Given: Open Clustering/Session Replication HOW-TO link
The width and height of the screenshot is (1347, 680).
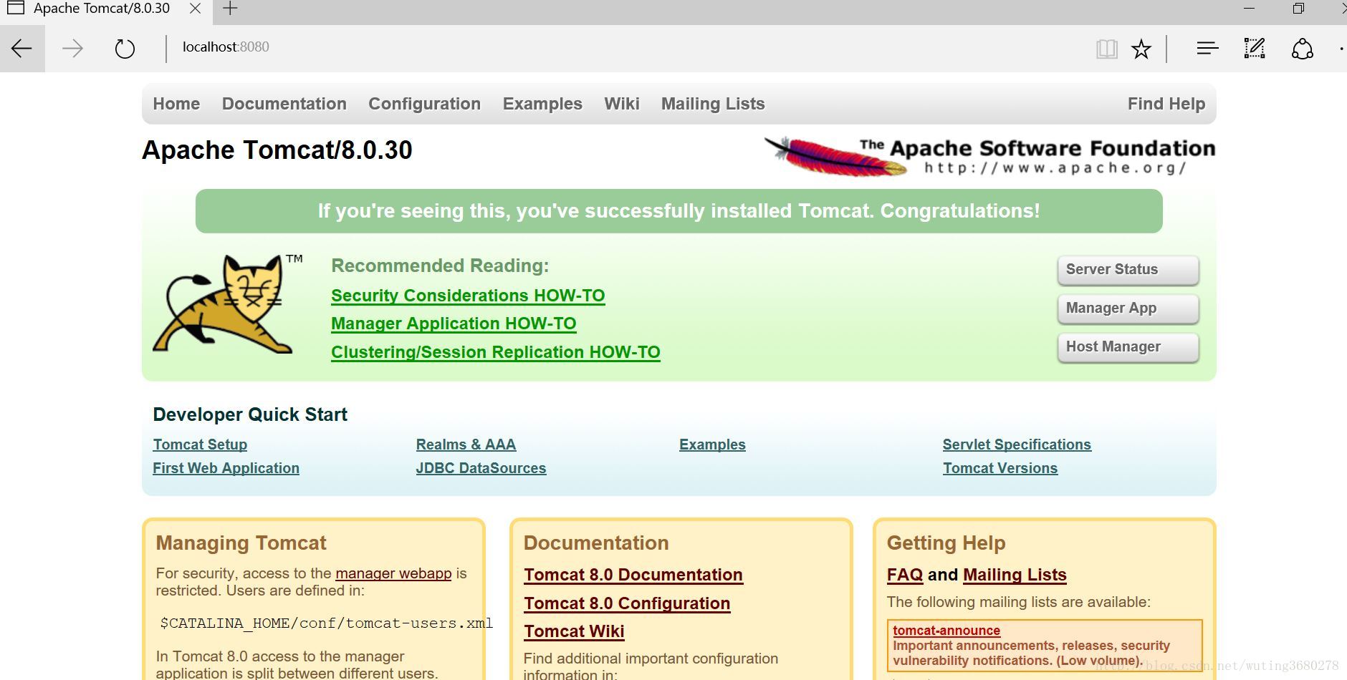Looking at the screenshot, I should [496, 352].
